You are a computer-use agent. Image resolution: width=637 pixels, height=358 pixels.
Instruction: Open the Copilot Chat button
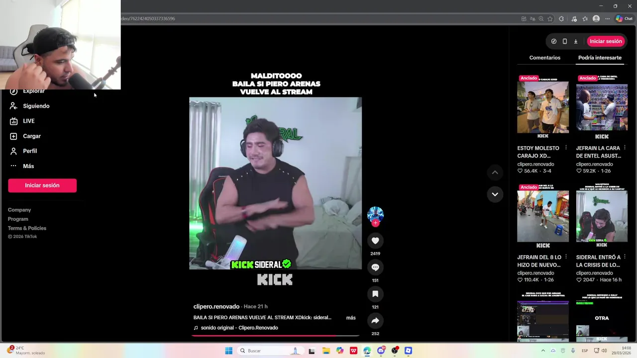624,19
